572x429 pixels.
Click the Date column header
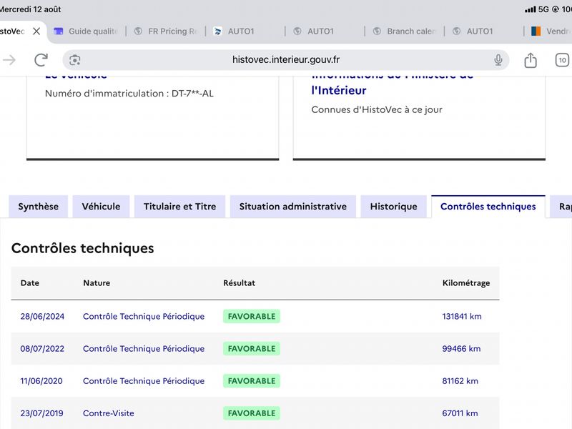click(x=30, y=283)
